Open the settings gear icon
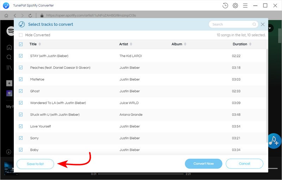282x180 pixels. (x=235, y=6)
